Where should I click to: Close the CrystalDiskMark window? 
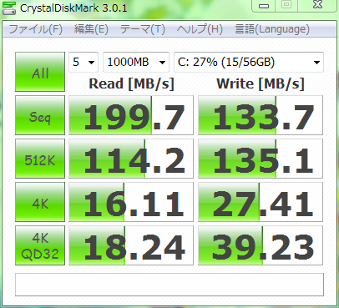(x=317, y=6)
